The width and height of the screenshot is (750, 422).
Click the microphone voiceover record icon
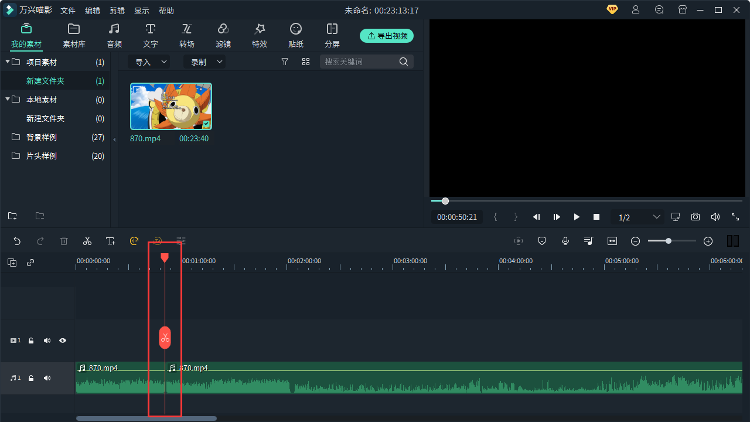click(x=565, y=241)
